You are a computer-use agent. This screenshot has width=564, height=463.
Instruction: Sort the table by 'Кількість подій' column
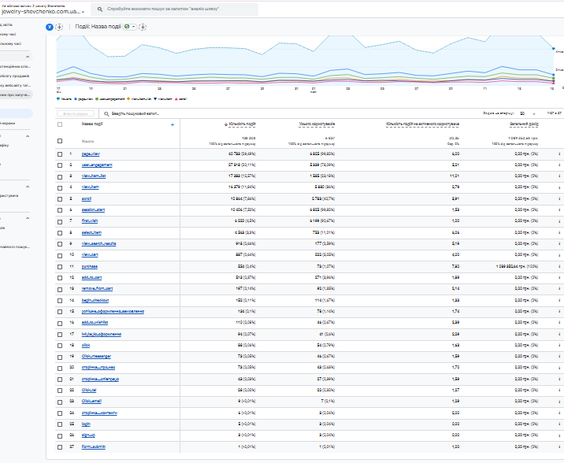pos(242,124)
